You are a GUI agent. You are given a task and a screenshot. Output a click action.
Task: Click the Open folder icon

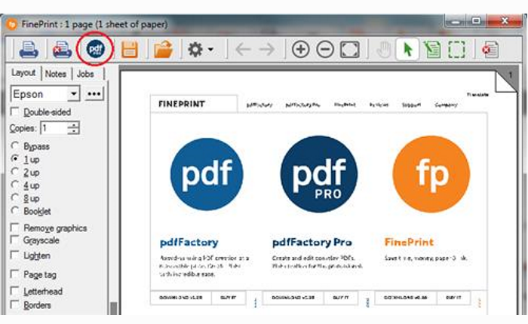click(x=164, y=50)
